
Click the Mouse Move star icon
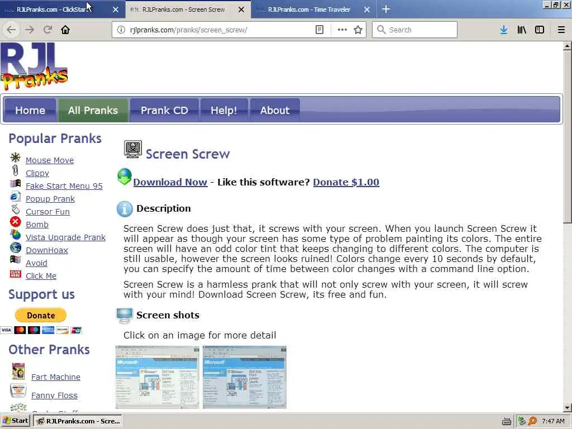[15, 157]
